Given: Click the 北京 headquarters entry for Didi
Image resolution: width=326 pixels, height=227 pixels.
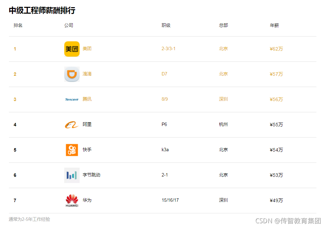Looking at the screenshot, I should pyautogui.click(x=223, y=74).
